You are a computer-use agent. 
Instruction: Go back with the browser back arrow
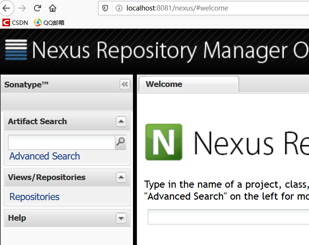coord(6,8)
